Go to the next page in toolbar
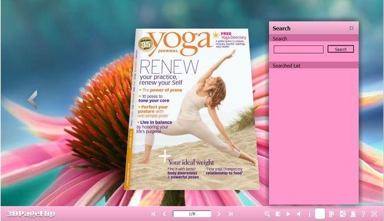The width and height of the screenshot is (384, 221). tap(219, 214)
